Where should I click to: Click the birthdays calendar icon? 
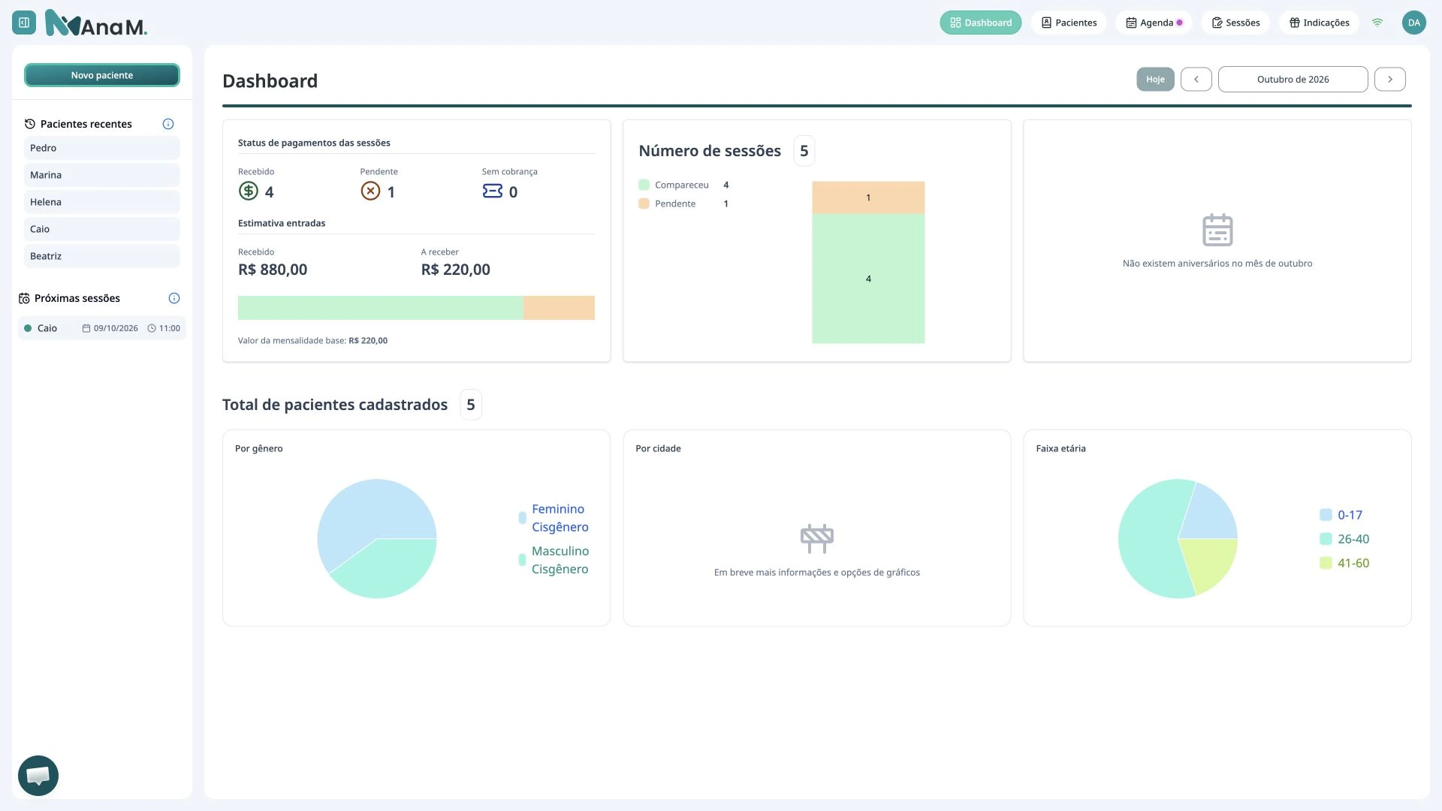1217,230
